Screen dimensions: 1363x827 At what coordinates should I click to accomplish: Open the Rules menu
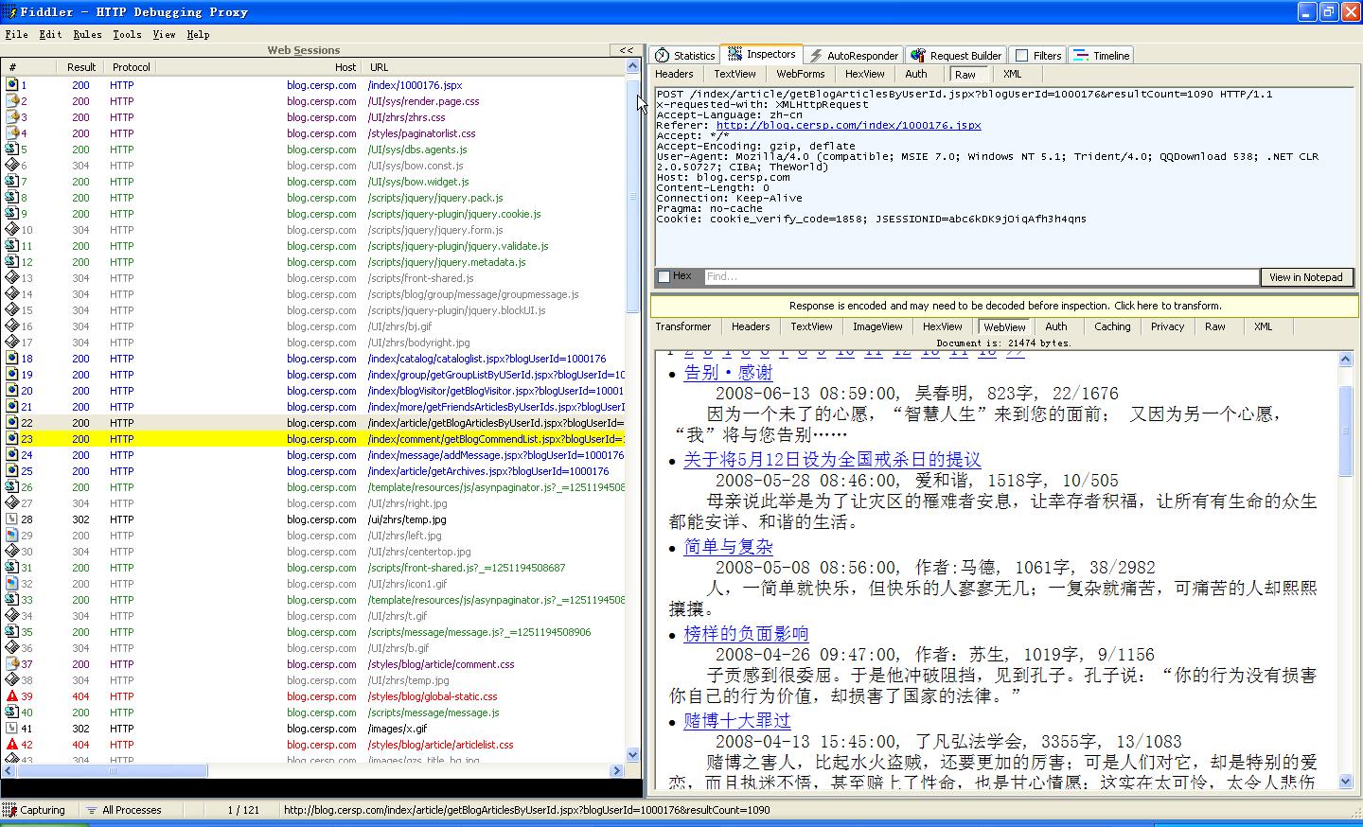[x=87, y=34]
